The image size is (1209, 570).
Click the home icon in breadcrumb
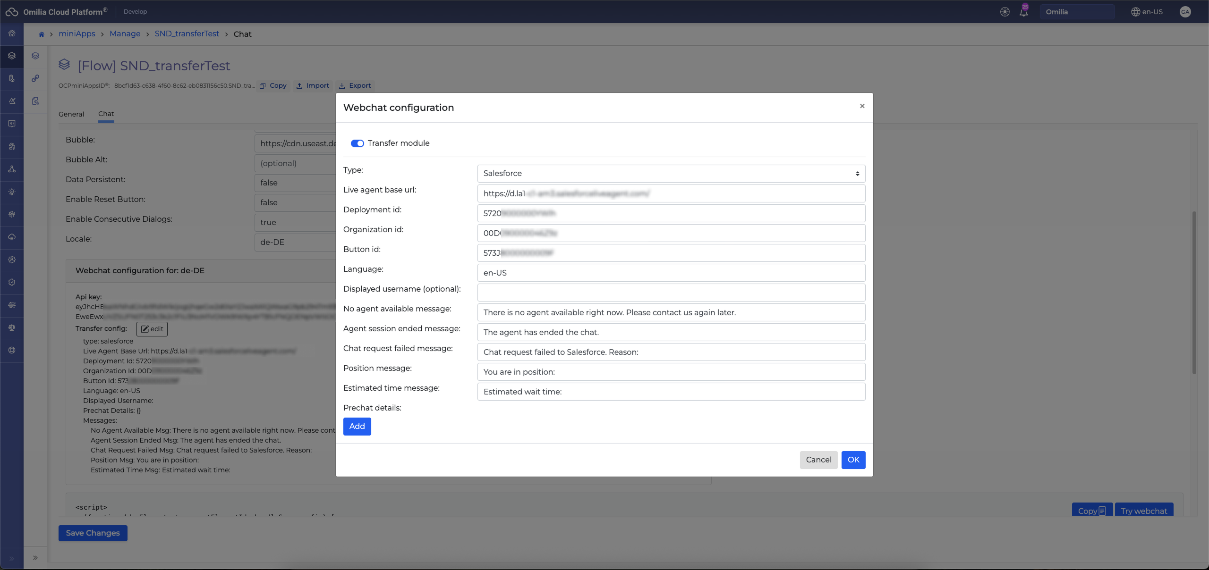pos(42,34)
